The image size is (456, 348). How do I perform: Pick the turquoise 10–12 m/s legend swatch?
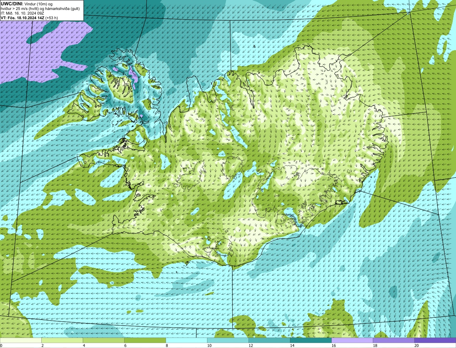pyautogui.click(x=228, y=340)
